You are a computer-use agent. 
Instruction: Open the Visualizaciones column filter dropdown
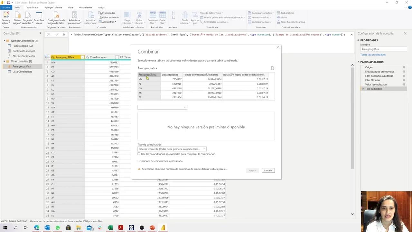pyautogui.click(x=117, y=57)
